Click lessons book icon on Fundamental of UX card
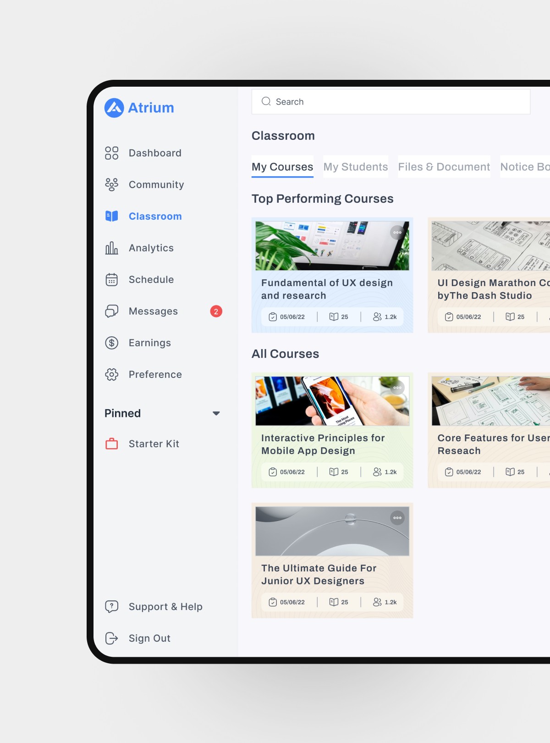The height and width of the screenshot is (743, 550). pyautogui.click(x=334, y=317)
